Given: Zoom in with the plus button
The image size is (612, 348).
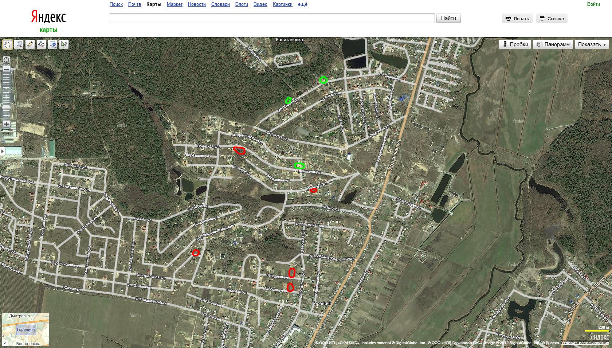Looking at the screenshot, I should click(x=6, y=124).
